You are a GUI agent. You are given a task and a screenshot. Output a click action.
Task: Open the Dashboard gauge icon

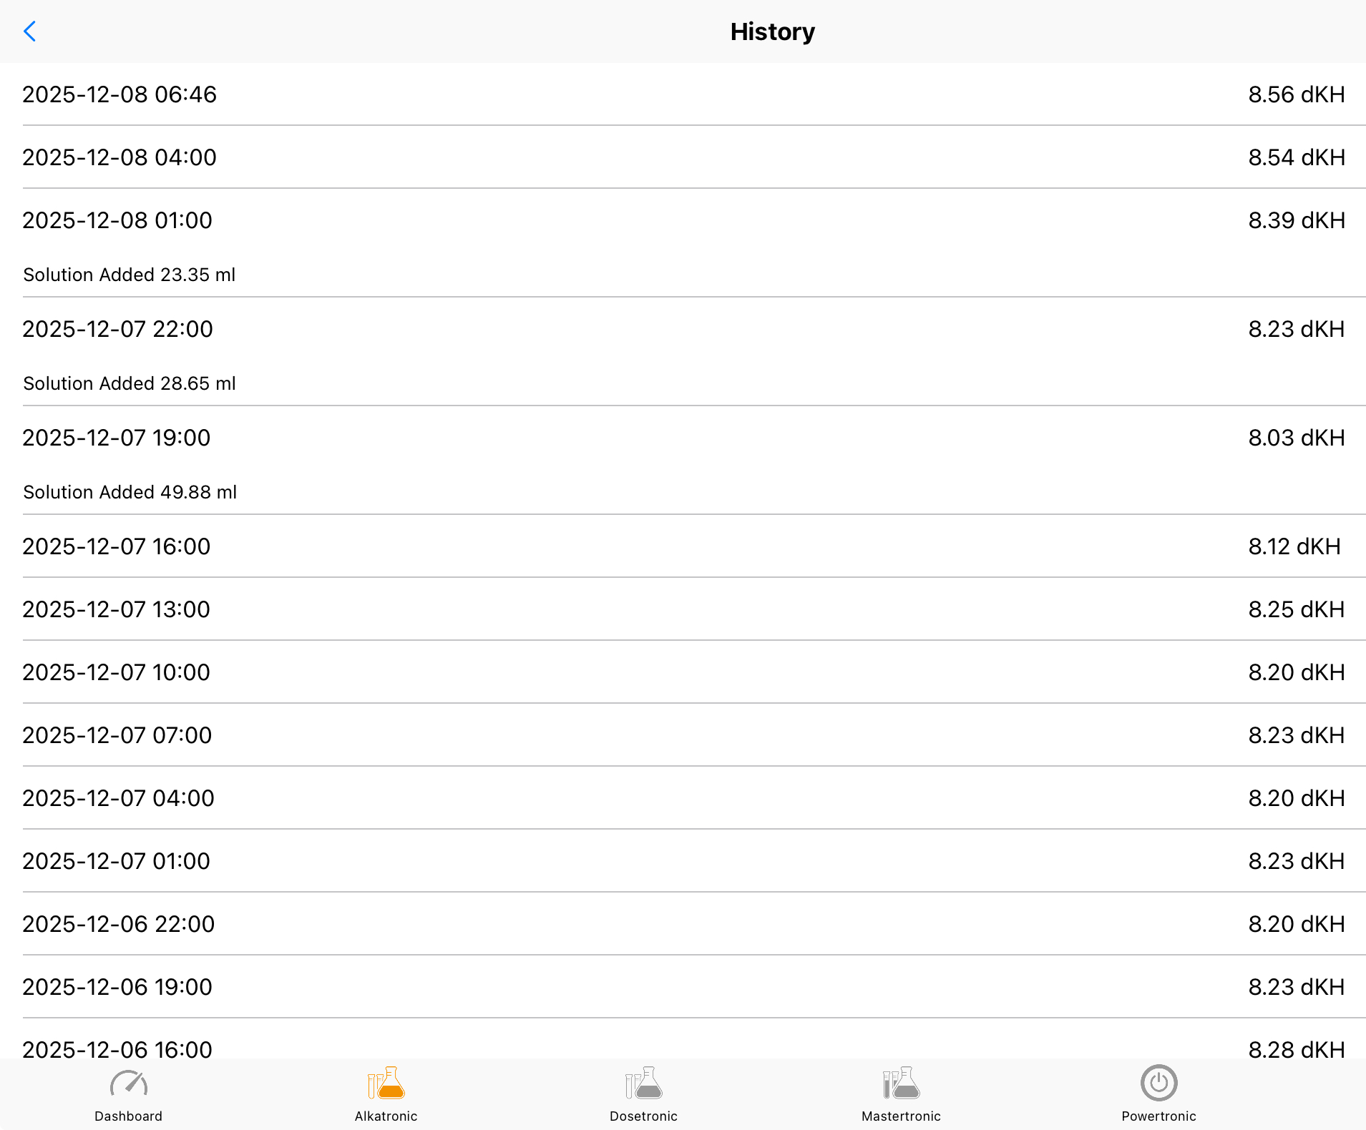pos(129,1084)
